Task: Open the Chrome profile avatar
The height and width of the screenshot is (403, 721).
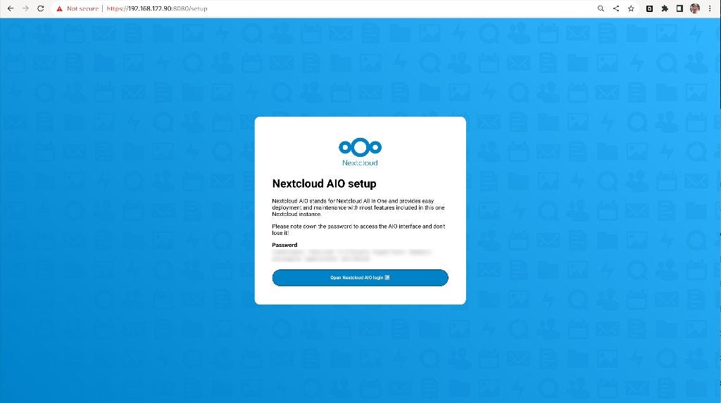Action: (x=695, y=8)
